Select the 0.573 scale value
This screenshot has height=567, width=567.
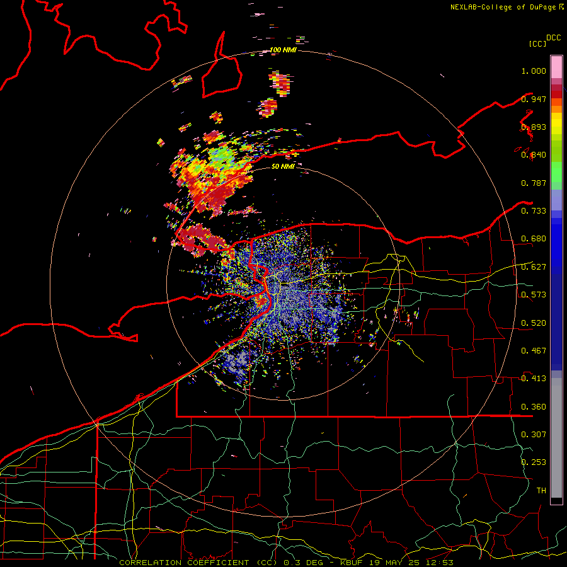pyautogui.click(x=534, y=295)
